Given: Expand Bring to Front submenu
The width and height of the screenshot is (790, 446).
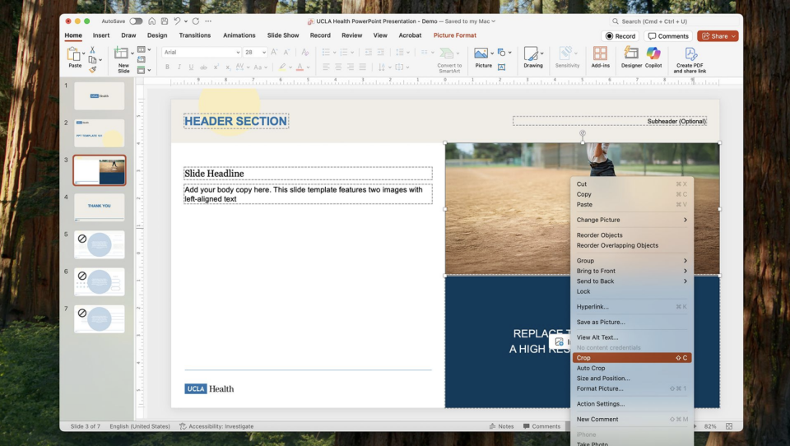Looking at the screenshot, I should pyautogui.click(x=632, y=271).
